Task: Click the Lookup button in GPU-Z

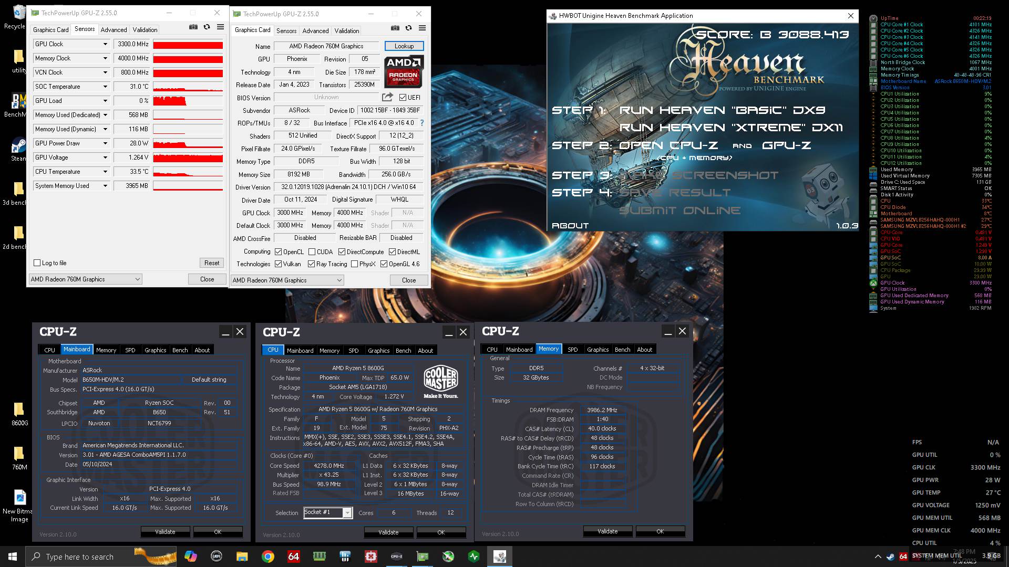Action: [404, 46]
